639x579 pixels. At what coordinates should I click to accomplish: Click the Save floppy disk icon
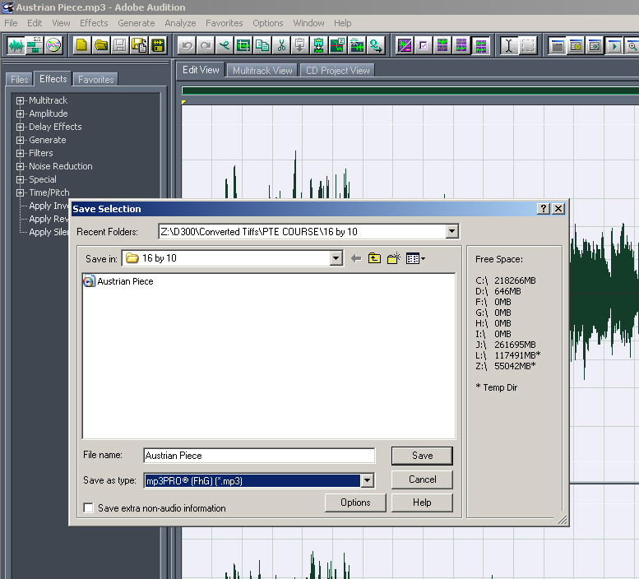pyautogui.click(x=120, y=45)
